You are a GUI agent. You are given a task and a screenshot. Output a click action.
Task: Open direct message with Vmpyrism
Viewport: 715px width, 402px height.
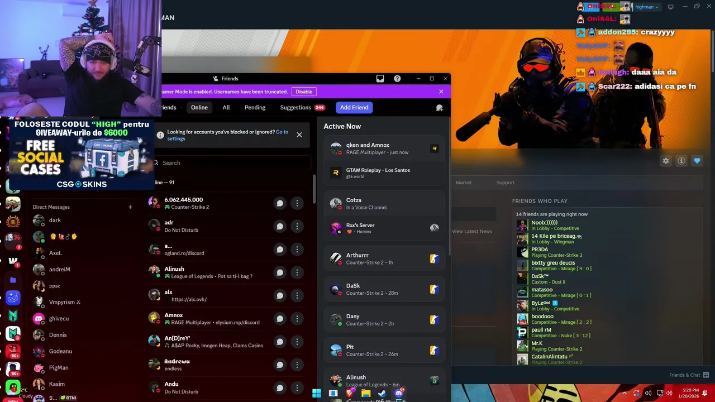[84, 302]
